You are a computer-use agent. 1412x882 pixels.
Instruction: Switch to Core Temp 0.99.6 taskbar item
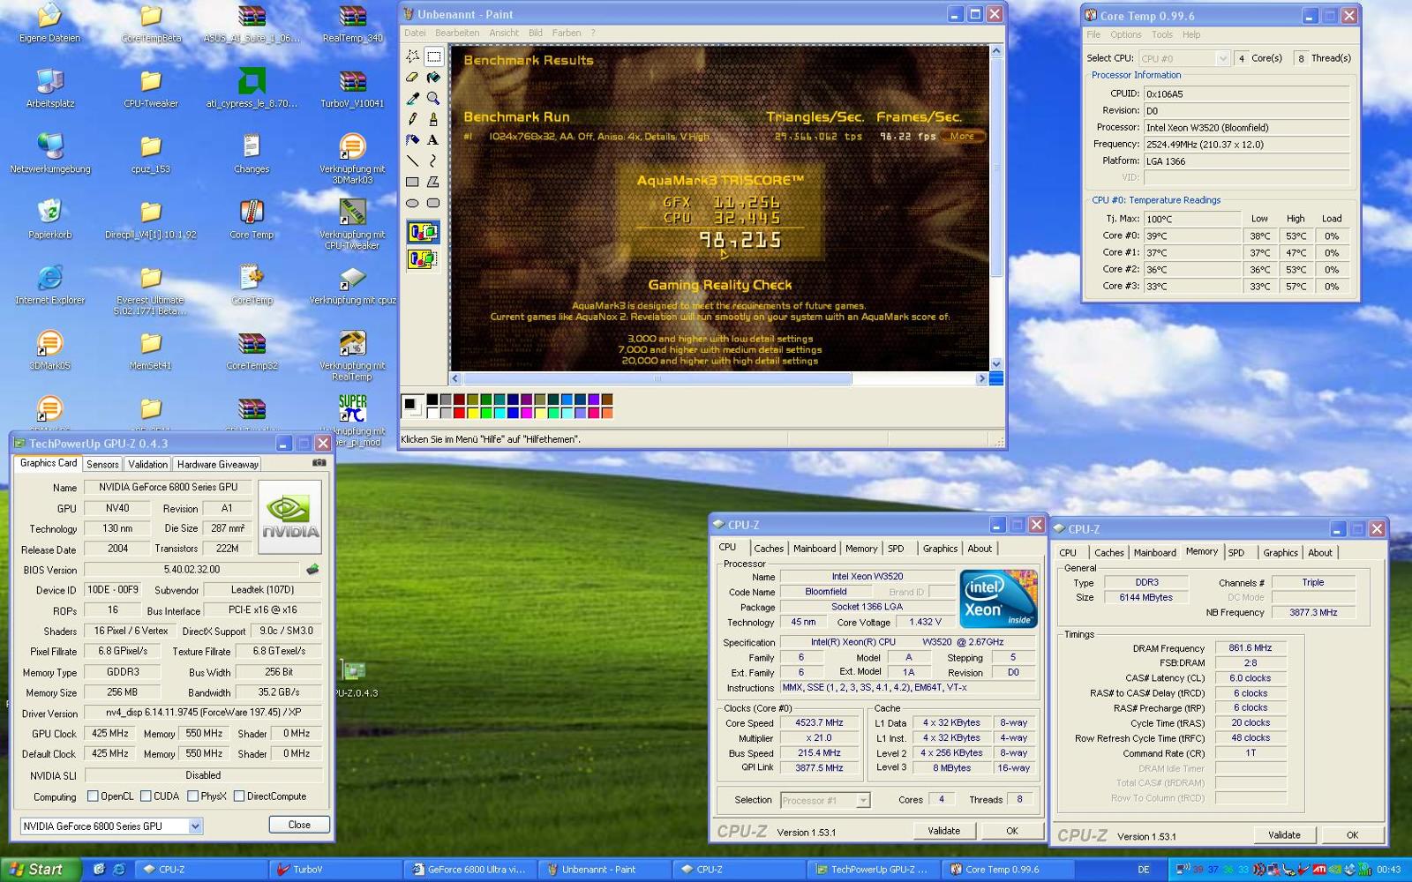point(1008,870)
